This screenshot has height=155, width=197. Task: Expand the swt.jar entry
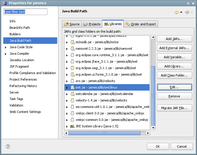[x=67, y=88]
